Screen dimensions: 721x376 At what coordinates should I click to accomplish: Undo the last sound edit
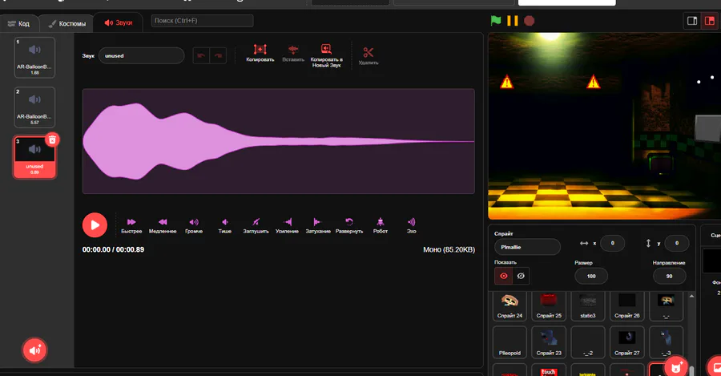(201, 55)
